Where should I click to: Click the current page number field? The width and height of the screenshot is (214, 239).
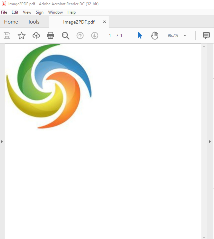[x=110, y=36]
